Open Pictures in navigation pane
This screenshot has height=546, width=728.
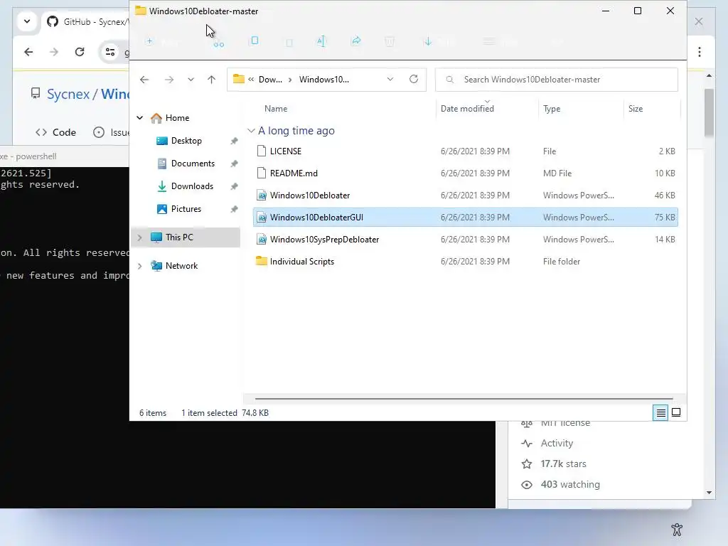point(186,209)
